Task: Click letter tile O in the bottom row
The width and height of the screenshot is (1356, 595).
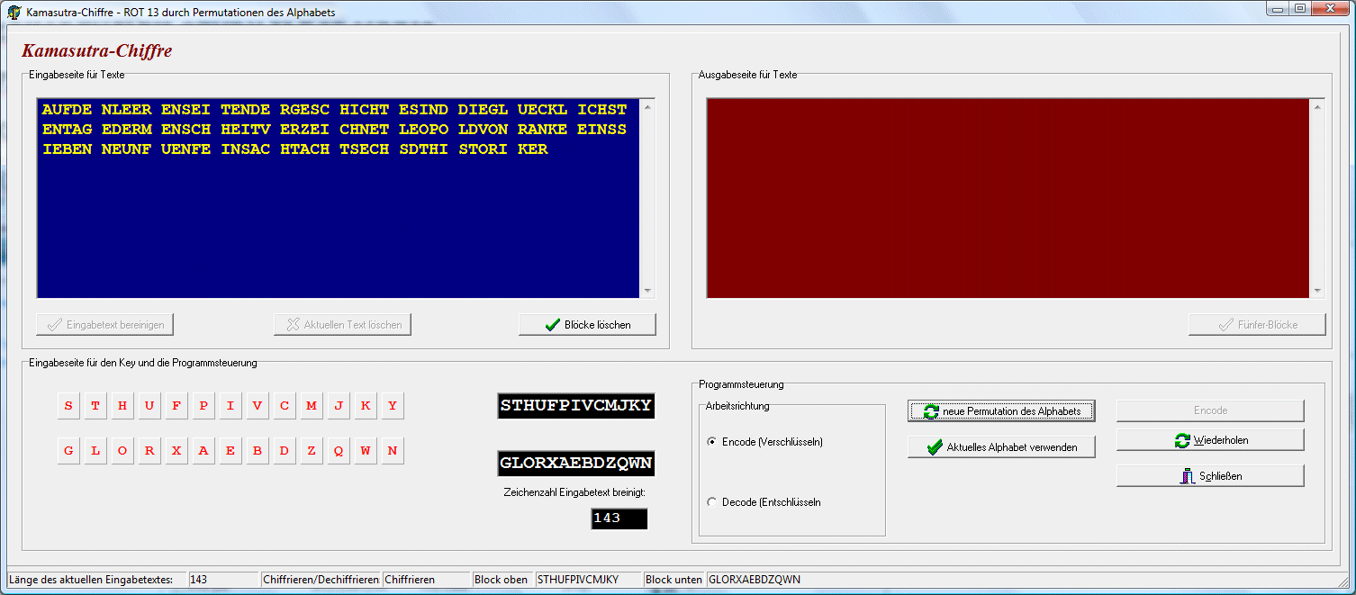Action: coord(122,451)
